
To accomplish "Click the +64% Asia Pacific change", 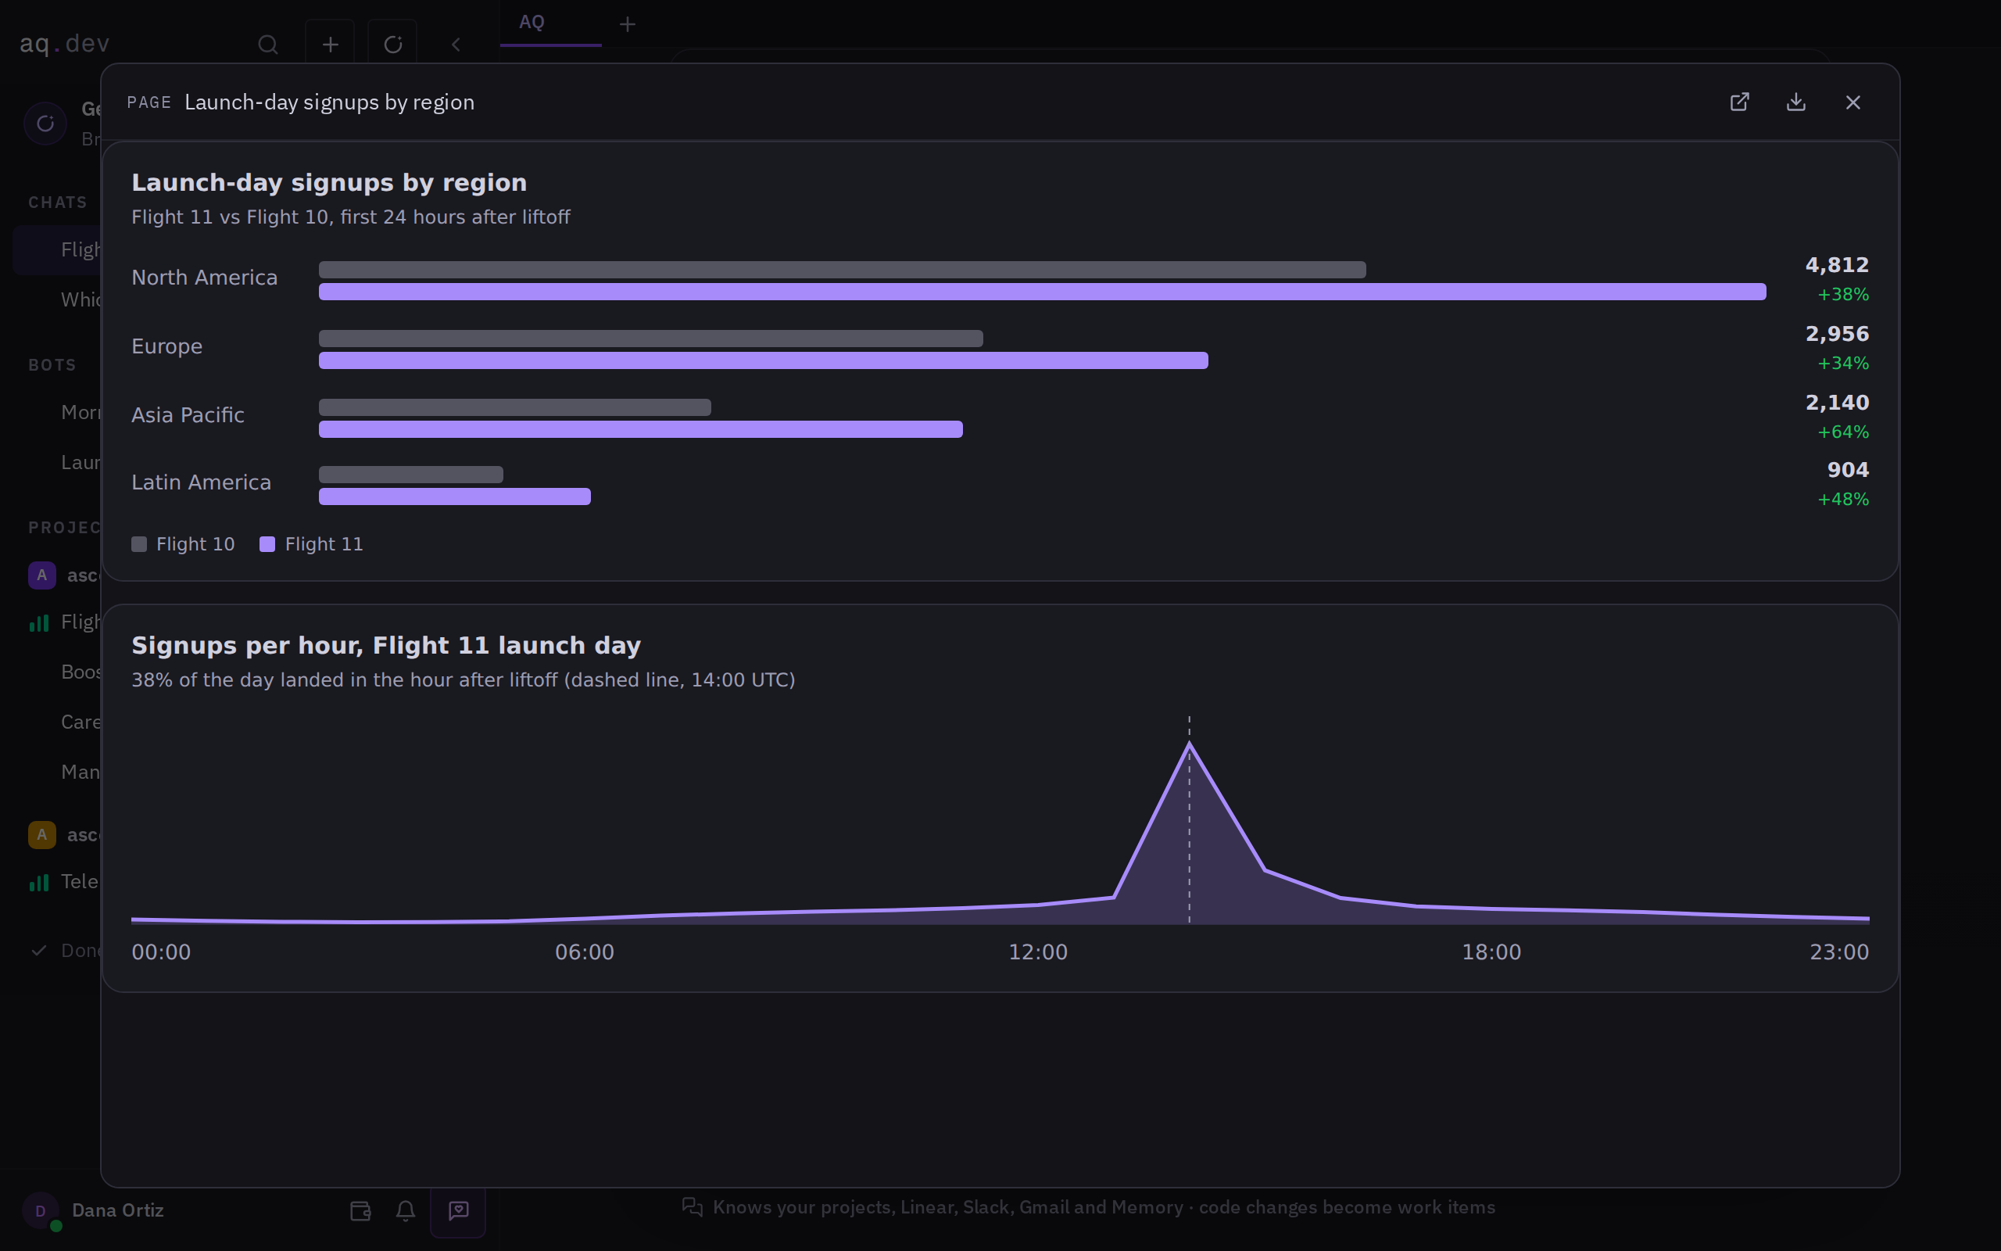I will (1843, 432).
